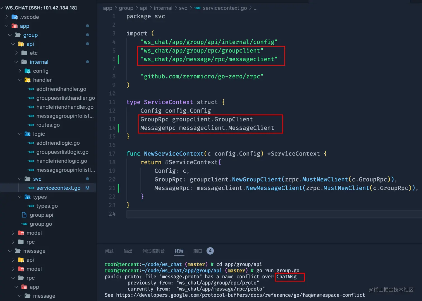This screenshot has width=422, height=301.
Task: Click the etc folder icon
Action: pyautogui.click(x=24, y=53)
